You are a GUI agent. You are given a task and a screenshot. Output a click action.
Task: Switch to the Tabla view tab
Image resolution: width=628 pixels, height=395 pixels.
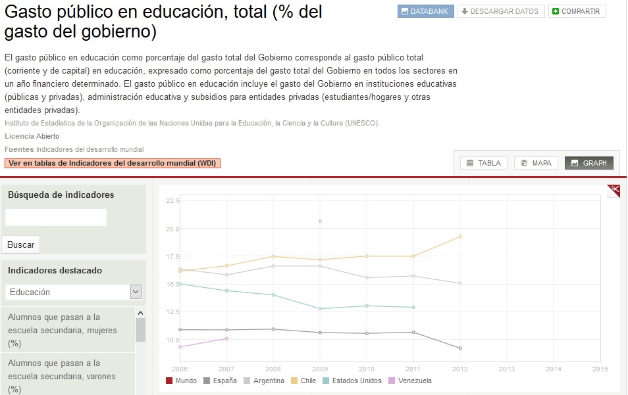point(484,163)
